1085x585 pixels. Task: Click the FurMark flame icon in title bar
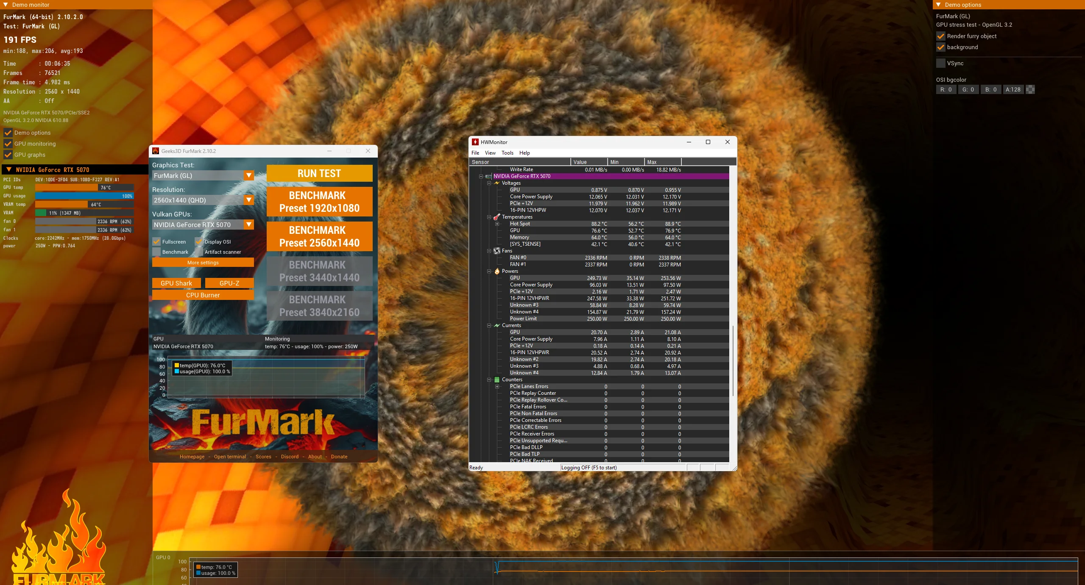(x=156, y=151)
